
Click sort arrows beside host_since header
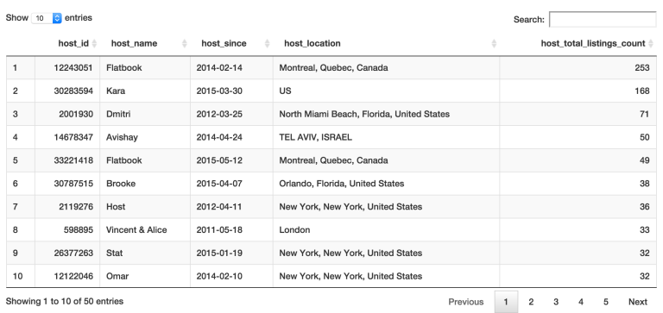(268, 43)
